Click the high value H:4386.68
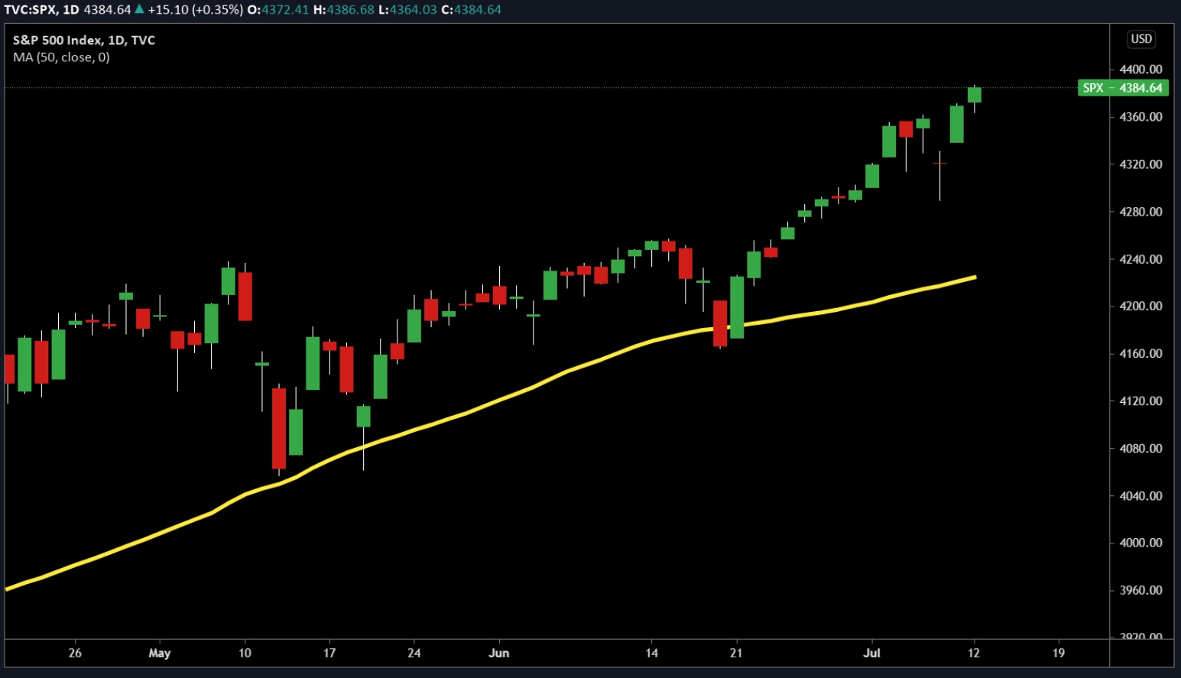The width and height of the screenshot is (1181, 678). point(344,10)
